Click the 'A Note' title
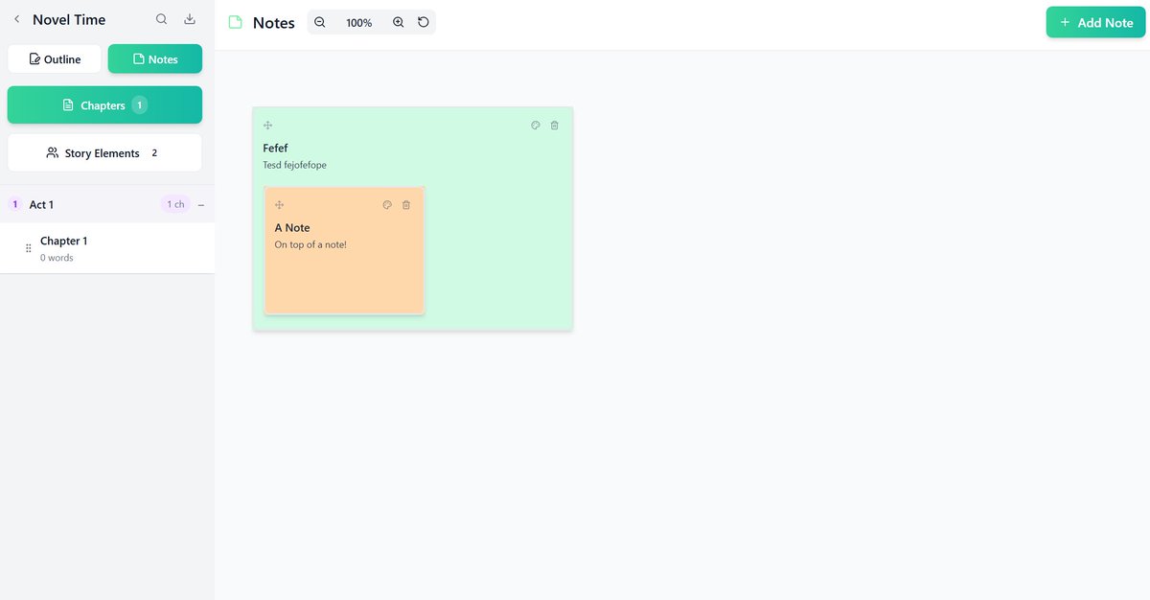This screenshot has width=1150, height=600. [x=292, y=228]
